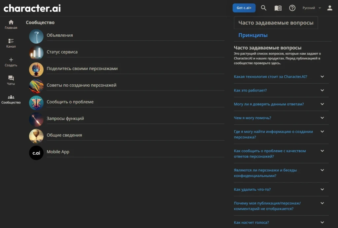Expand 'Какая технология стоит за Character.AI?' chevron

[x=322, y=77]
